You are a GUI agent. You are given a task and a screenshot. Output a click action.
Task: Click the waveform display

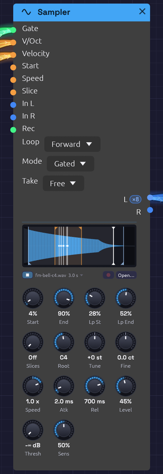[79, 246]
